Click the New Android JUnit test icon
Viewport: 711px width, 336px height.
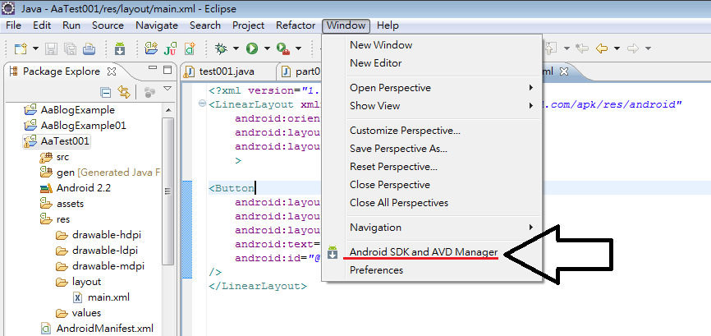coord(170,48)
